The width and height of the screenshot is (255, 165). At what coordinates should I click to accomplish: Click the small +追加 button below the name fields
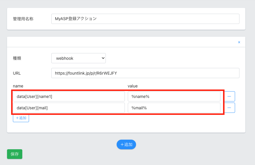(x=21, y=118)
